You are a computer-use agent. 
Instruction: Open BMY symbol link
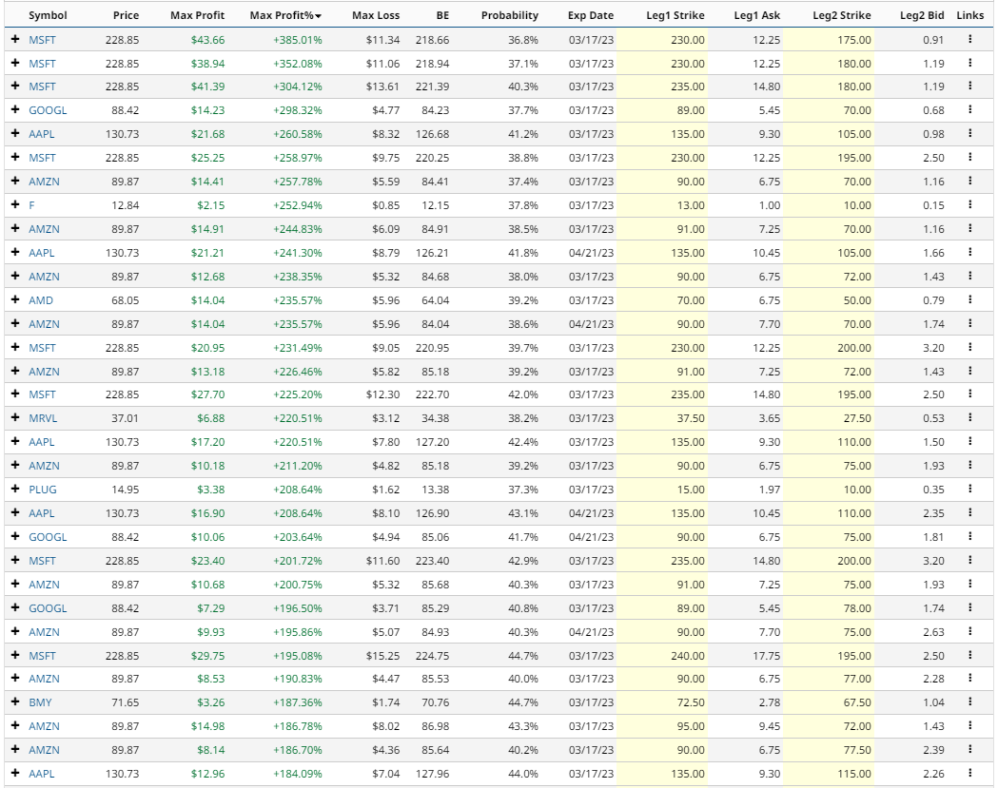(x=40, y=702)
